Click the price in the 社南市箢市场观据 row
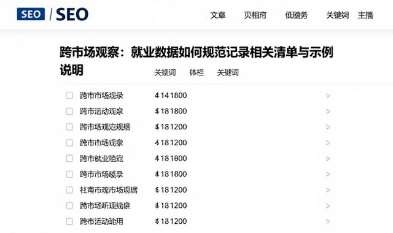Image resolution: width=393 pixels, height=233 pixels. pyautogui.click(x=171, y=190)
